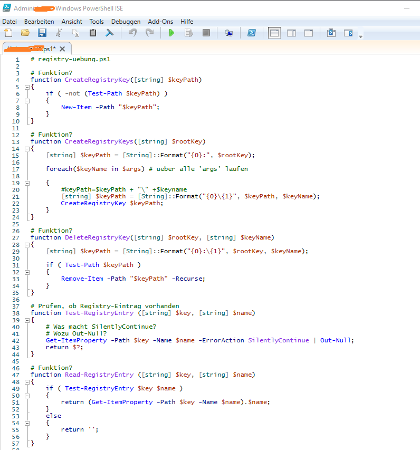
Task: Collapse the else block at line 54
Action: pos(27,423)
